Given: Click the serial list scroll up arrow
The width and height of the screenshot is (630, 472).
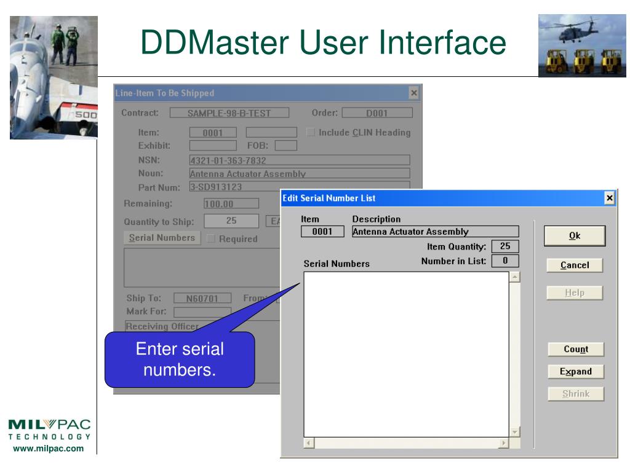Looking at the screenshot, I should (515, 277).
